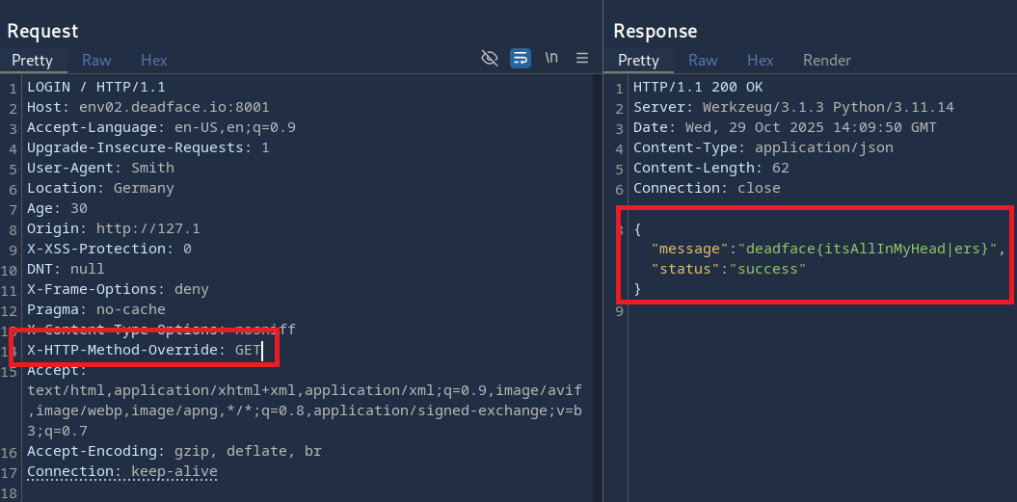This screenshot has width=1017, height=502.
Task: Click the Host header value env02.deadface.io:8001
Action: 174,107
